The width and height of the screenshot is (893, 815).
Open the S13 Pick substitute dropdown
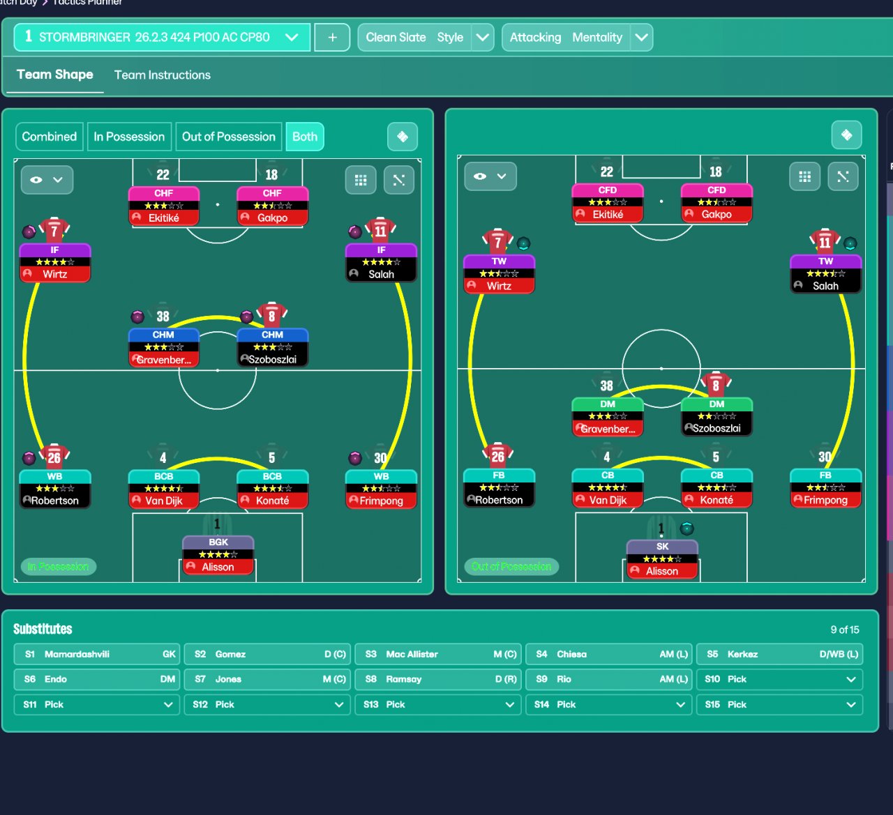pos(438,704)
